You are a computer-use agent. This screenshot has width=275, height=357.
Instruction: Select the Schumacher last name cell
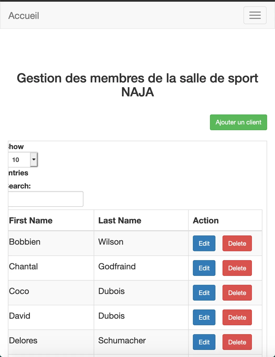[122, 340]
